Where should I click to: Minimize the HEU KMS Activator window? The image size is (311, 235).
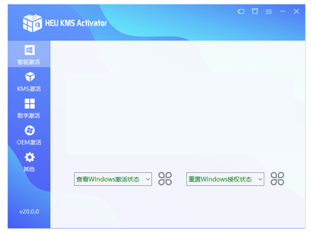click(283, 11)
